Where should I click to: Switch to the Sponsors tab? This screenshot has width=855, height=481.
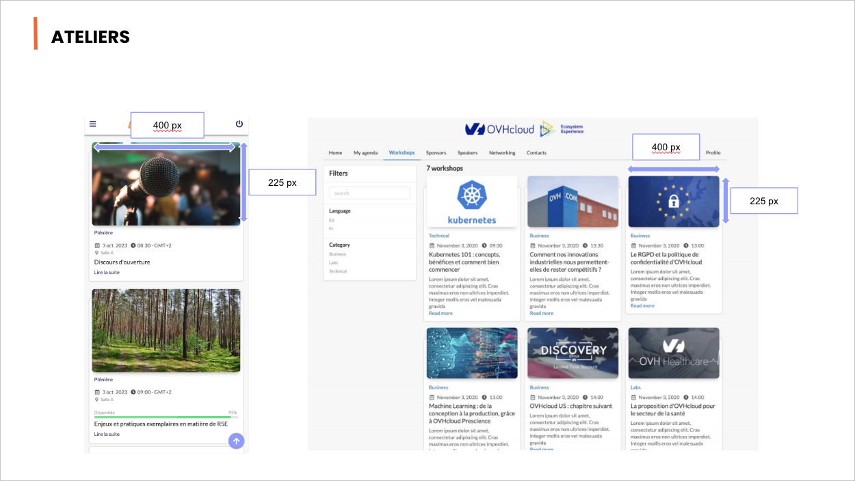click(436, 153)
